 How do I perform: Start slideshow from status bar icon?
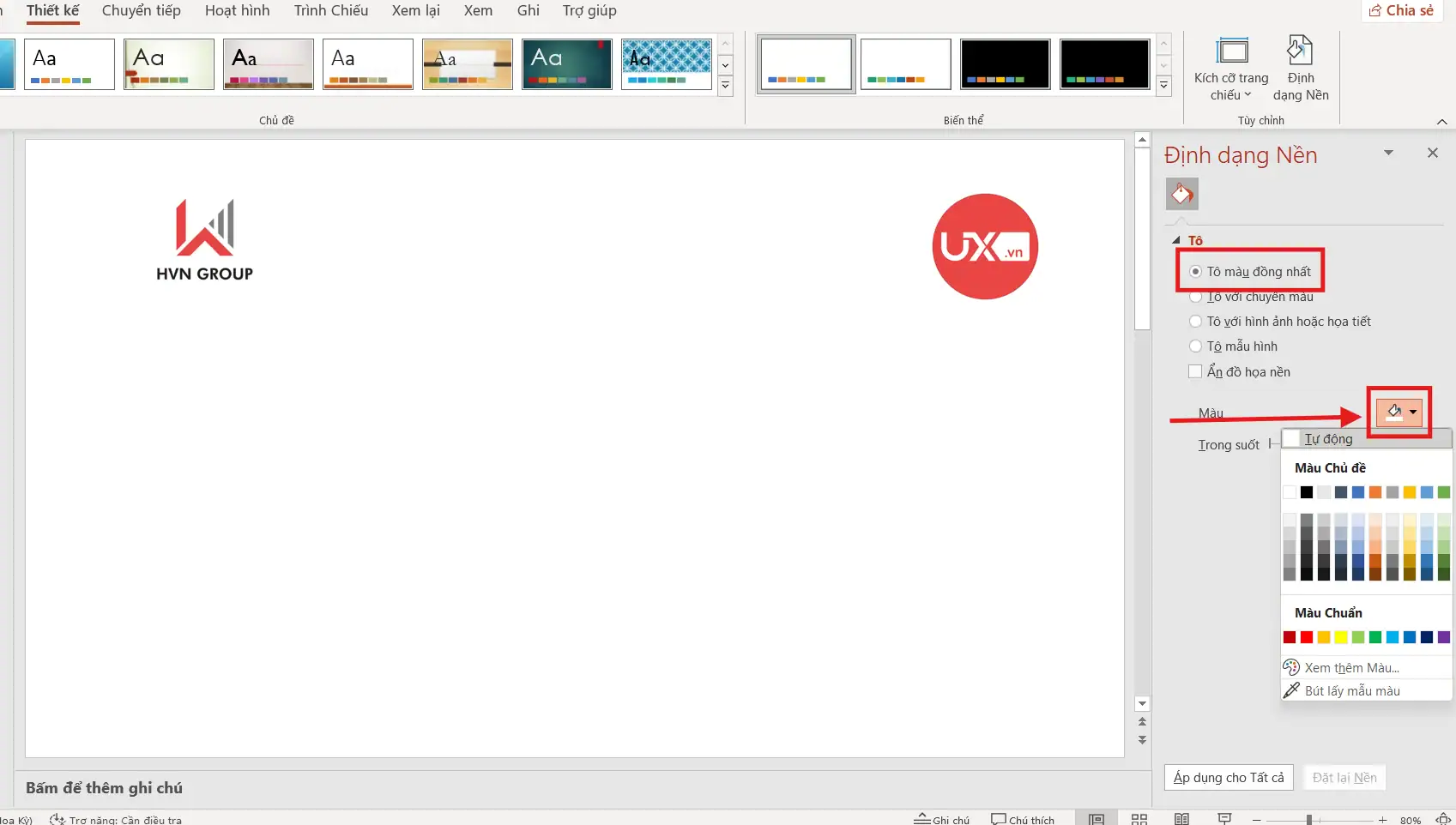(x=1224, y=819)
